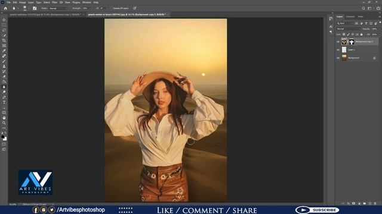Open the Mode dropdown in options bar
Image resolution: width=382 pixels, height=214 pixels.
58,8
